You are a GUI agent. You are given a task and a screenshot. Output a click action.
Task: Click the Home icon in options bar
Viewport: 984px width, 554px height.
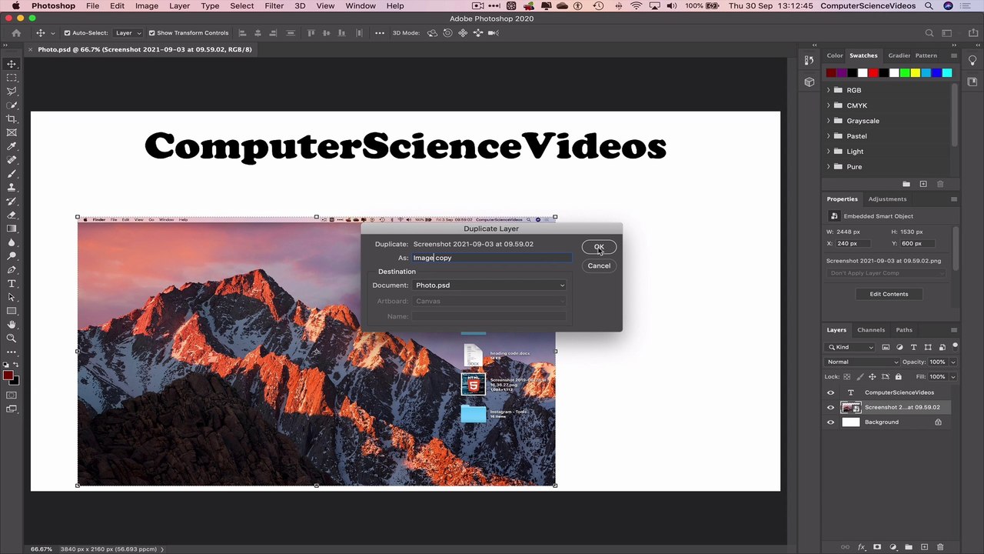(16, 33)
